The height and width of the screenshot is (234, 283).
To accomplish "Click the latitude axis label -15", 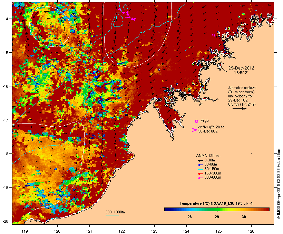I will point(5,53).
